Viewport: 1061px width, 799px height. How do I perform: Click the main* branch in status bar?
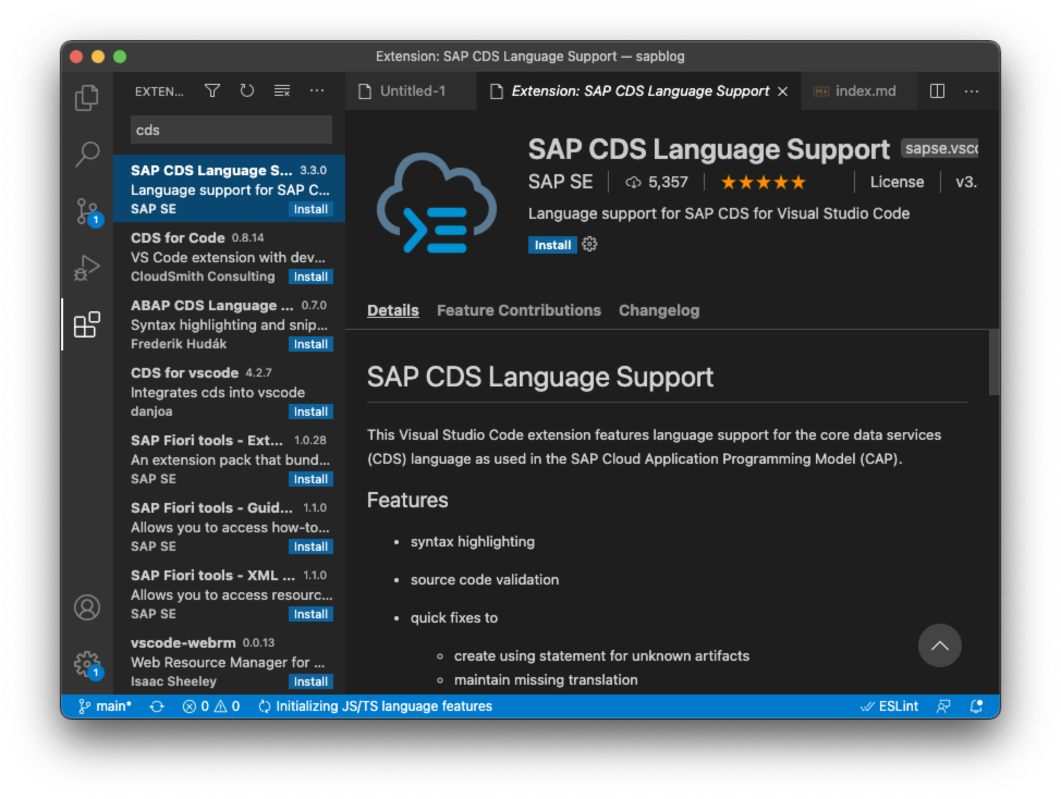[105, 706]
